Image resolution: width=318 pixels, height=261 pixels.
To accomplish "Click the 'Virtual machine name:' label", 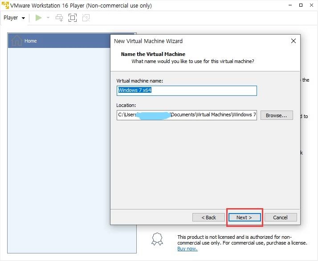I will (139, 81).
